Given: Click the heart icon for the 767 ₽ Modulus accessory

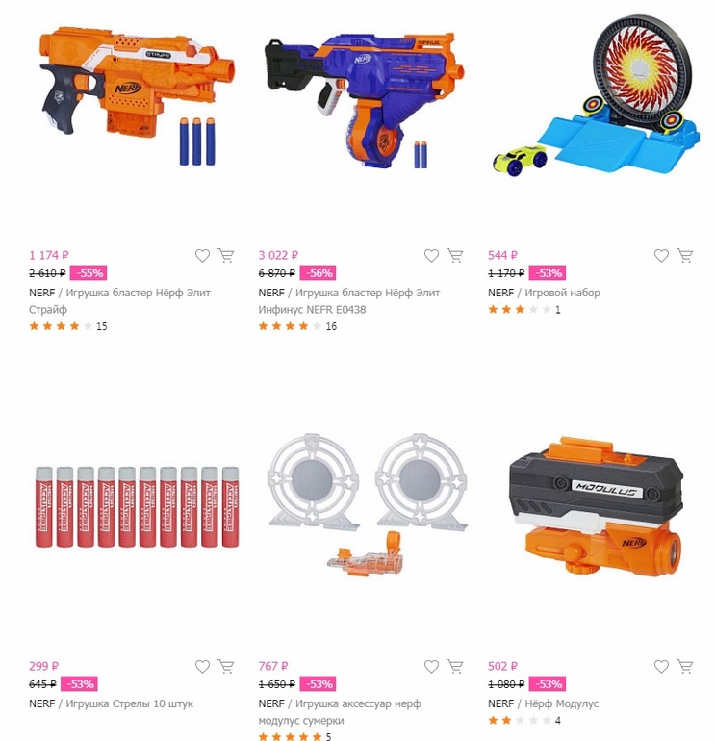Looking at the screenshot, I should point(431,667).
